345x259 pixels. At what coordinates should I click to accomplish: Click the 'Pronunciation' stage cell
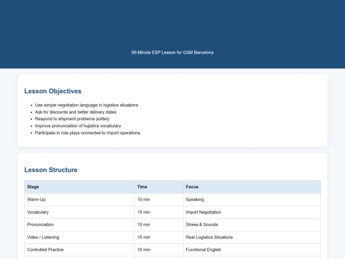coord(79,225)
